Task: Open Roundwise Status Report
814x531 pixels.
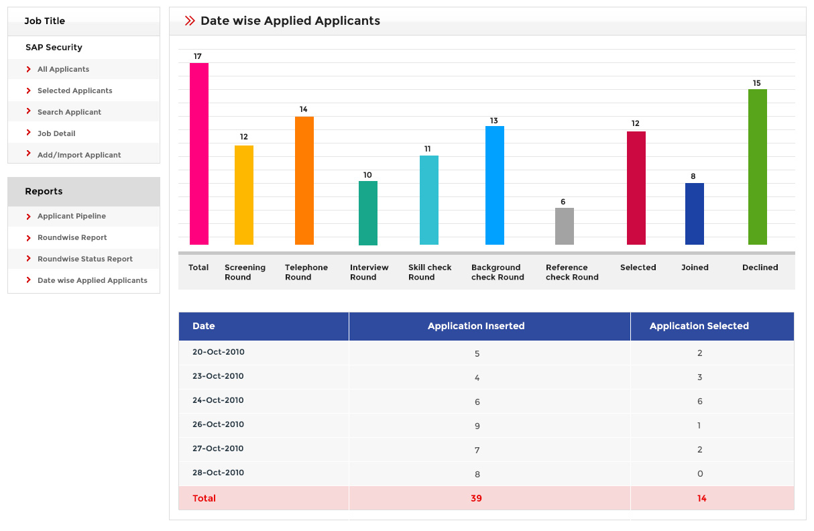Action: click(x=85, y=259)
